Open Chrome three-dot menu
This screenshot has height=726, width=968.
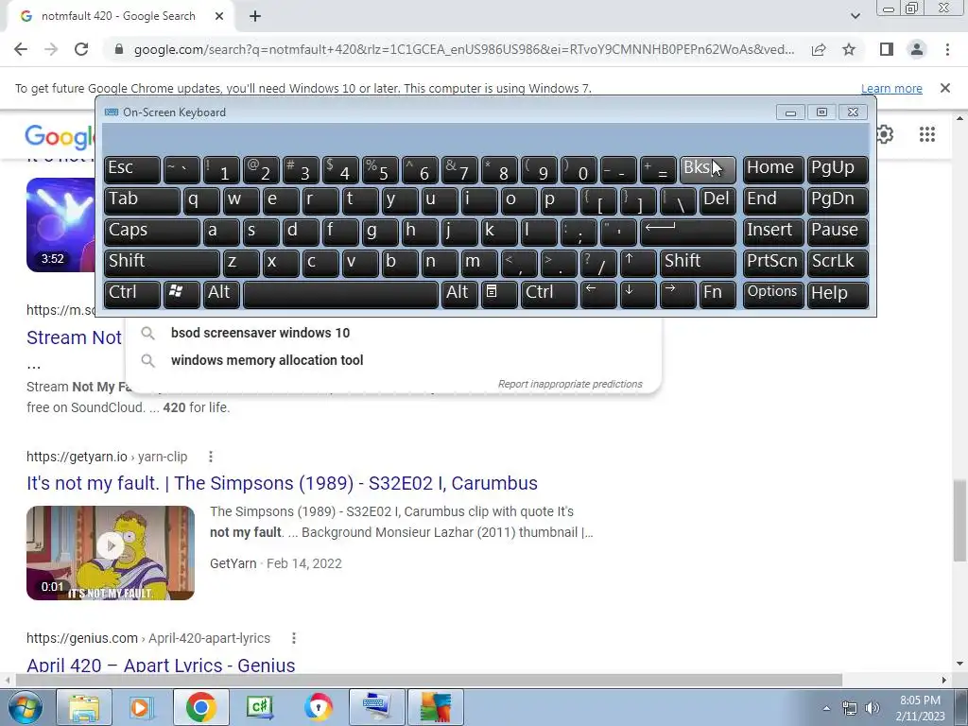[x=947, y=49]
